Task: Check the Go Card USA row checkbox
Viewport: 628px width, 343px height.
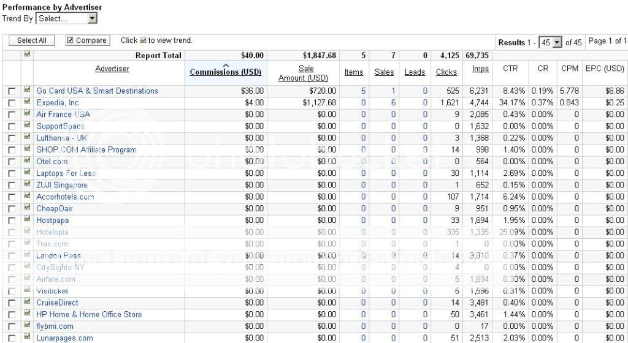Action: (12, 91)
